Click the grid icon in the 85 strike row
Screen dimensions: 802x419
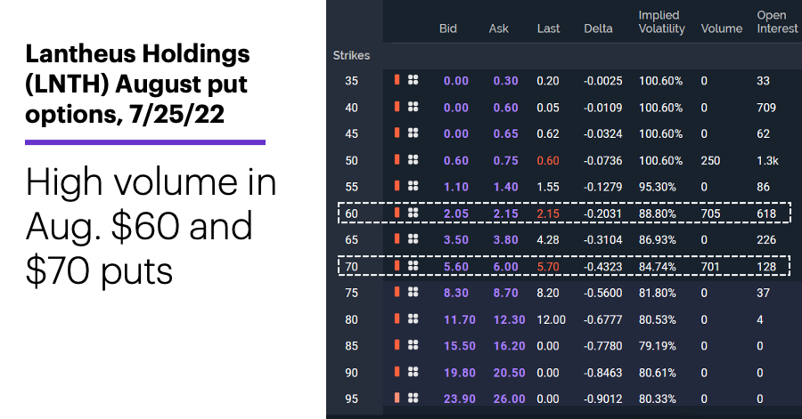coord(413,345)
